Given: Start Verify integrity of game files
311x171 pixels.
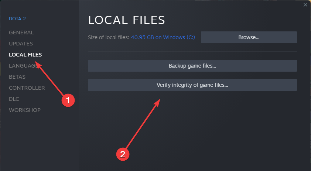Looking at the screenshot, I should [192, 85].
